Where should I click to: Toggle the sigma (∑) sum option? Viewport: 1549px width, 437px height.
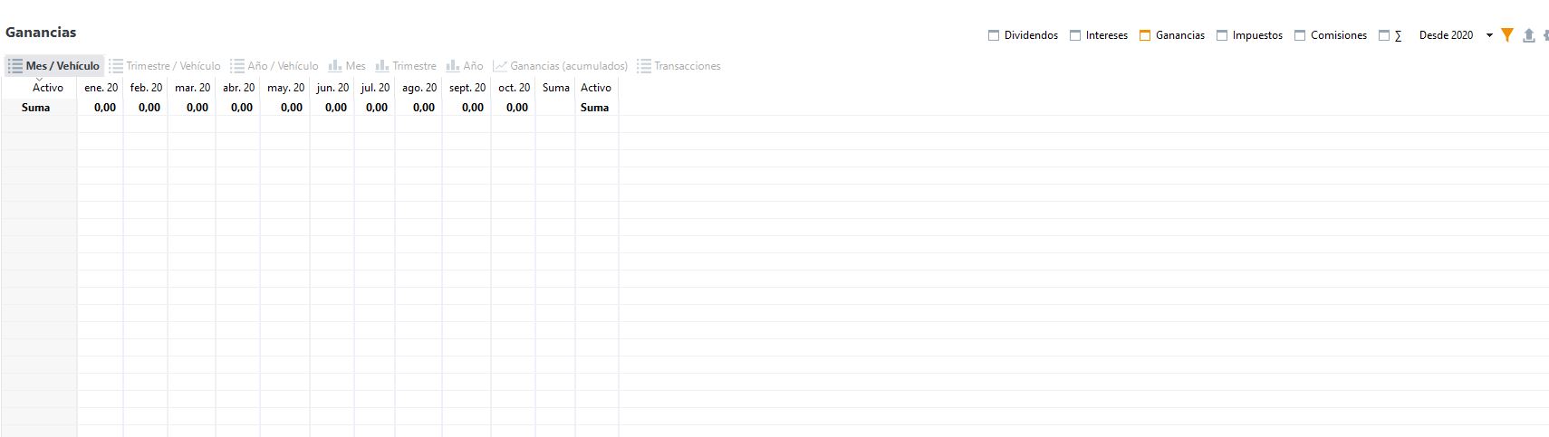[1390, 35]
